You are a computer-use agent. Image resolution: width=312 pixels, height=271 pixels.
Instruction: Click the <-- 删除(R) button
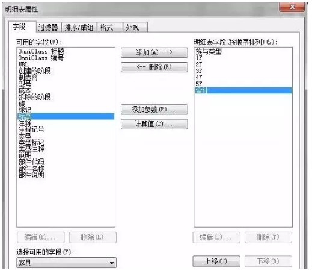[154, 67]
